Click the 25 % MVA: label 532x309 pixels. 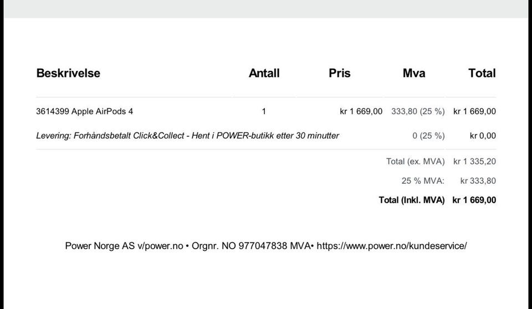[423, 181]
